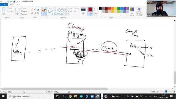
Task: Choose the Triangle shape
Action: coord(66,9)
